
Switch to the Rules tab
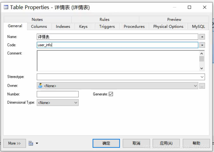pyautogui.click(x=105, y=20)
